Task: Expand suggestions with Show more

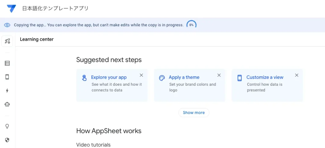Action: tap(194, 112)
